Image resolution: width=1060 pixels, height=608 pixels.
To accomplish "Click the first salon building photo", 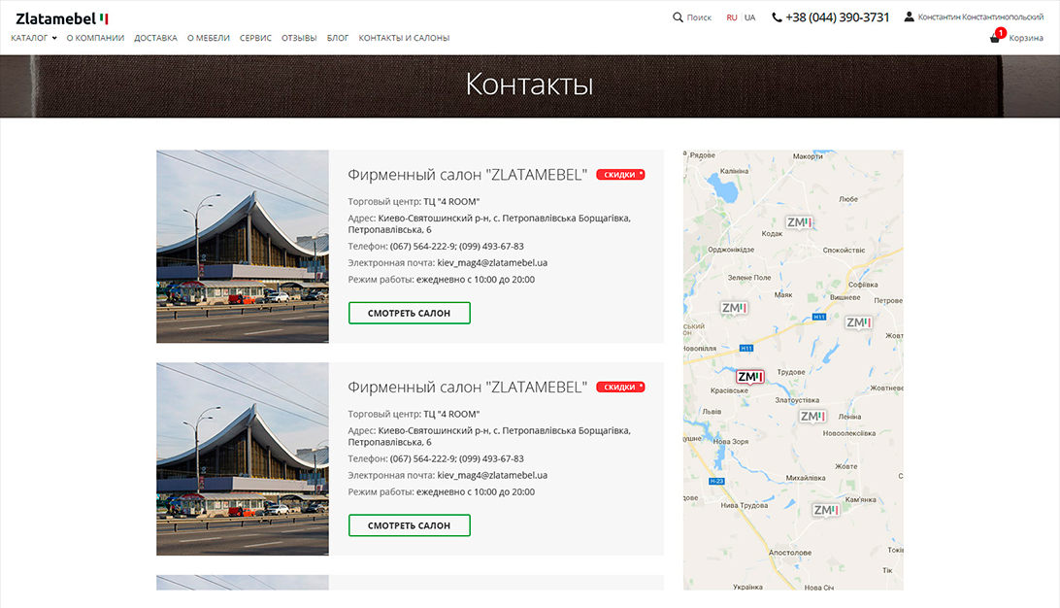I will tap(243, 247).
